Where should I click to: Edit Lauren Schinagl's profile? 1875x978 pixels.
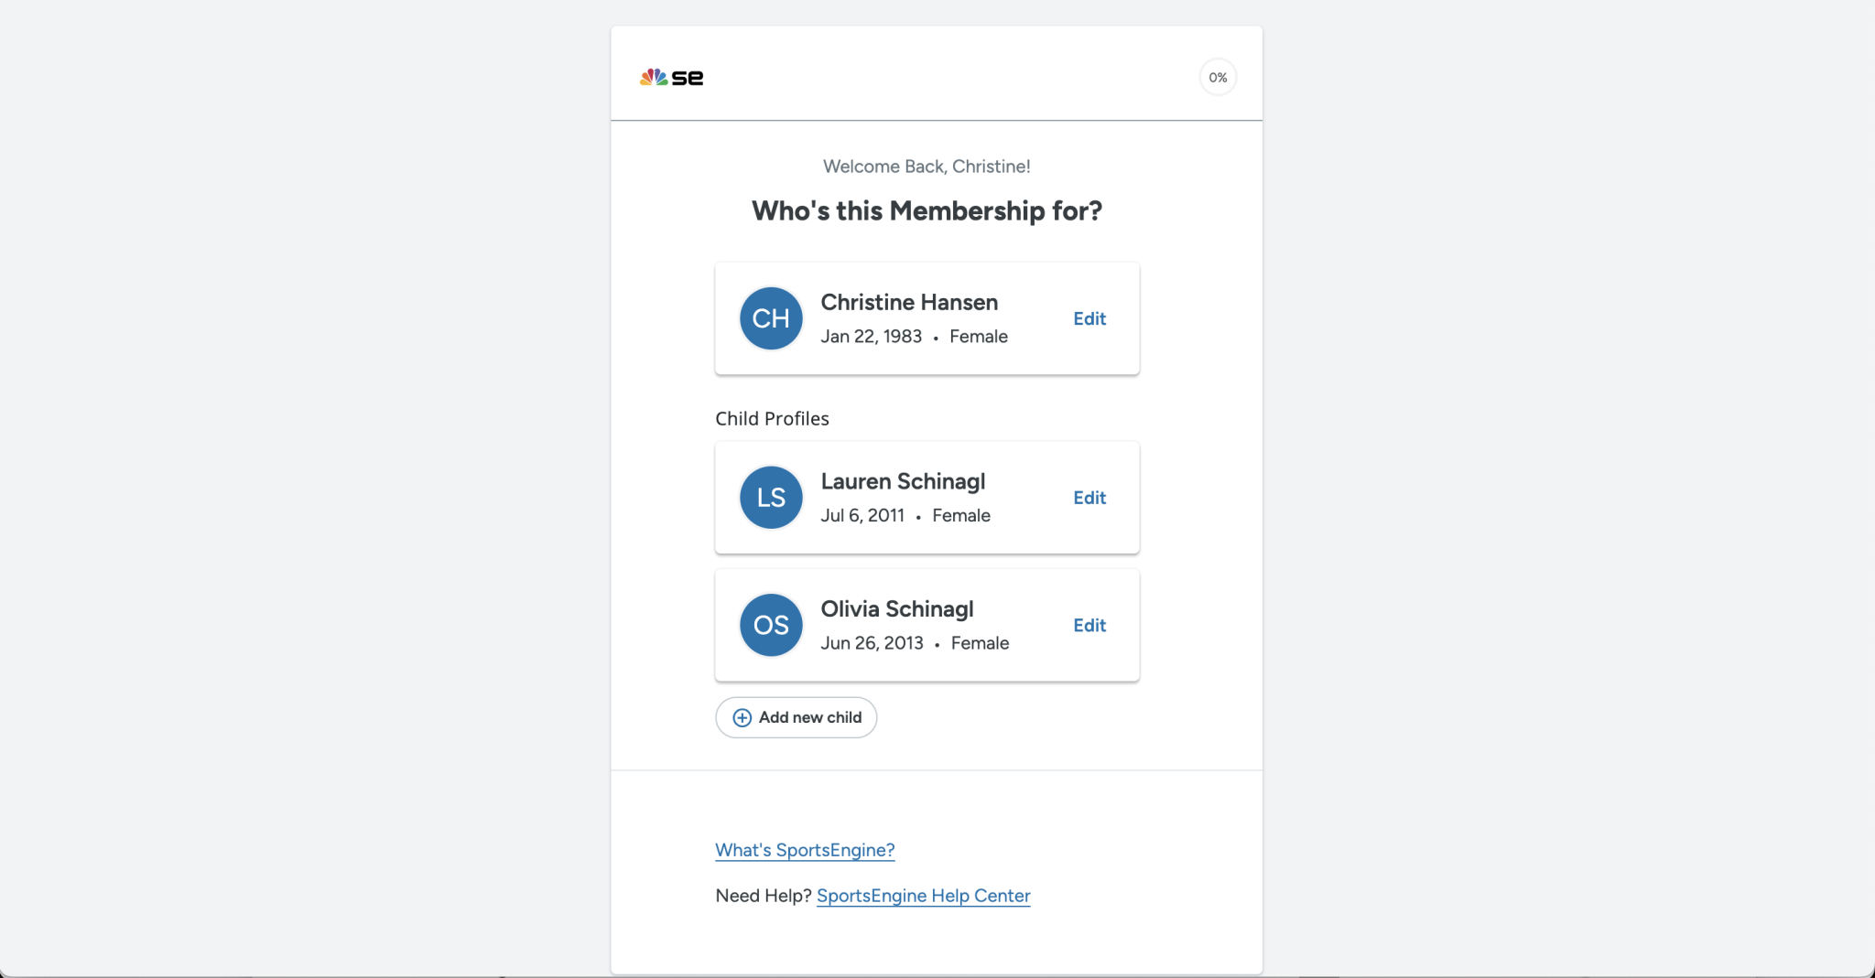click(x=1089, y=498)
